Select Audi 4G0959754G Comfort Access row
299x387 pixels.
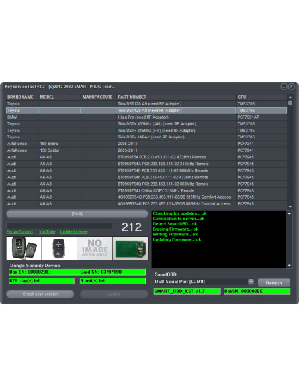pos(147,197)
